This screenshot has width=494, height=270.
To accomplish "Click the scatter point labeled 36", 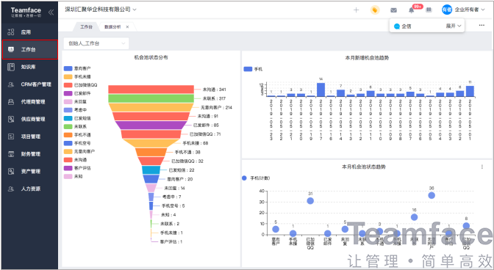I will (x=432, y=195).
